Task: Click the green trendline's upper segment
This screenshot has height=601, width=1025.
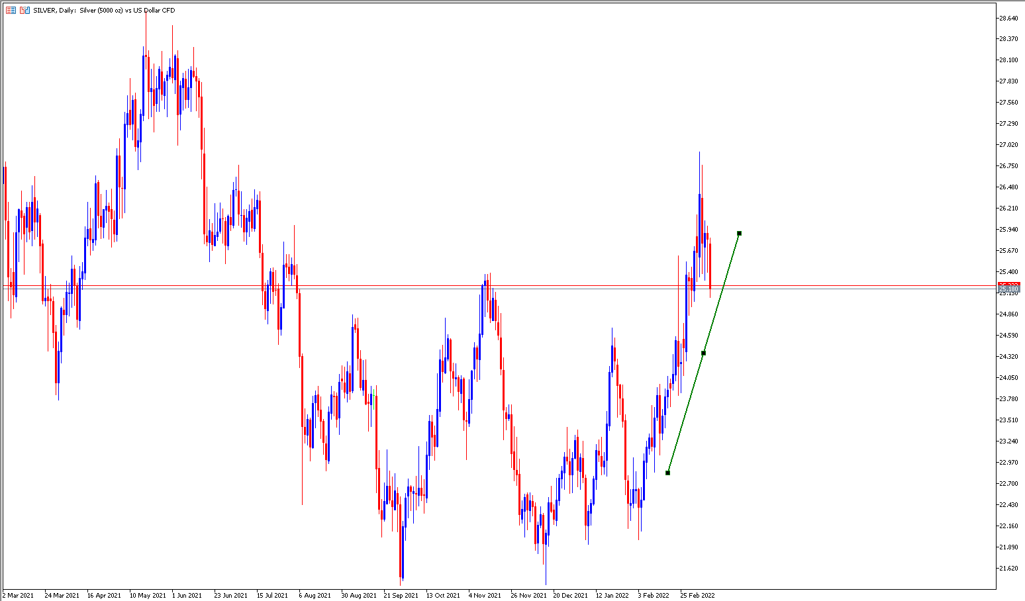Action: (x=722, y=291)
